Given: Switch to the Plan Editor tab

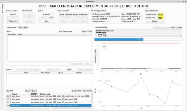Looking at the screenshot, I should (23, 28).
